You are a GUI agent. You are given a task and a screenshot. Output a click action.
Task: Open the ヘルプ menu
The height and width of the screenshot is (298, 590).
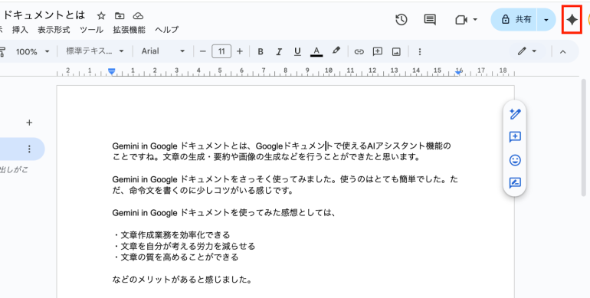(167, 30)
